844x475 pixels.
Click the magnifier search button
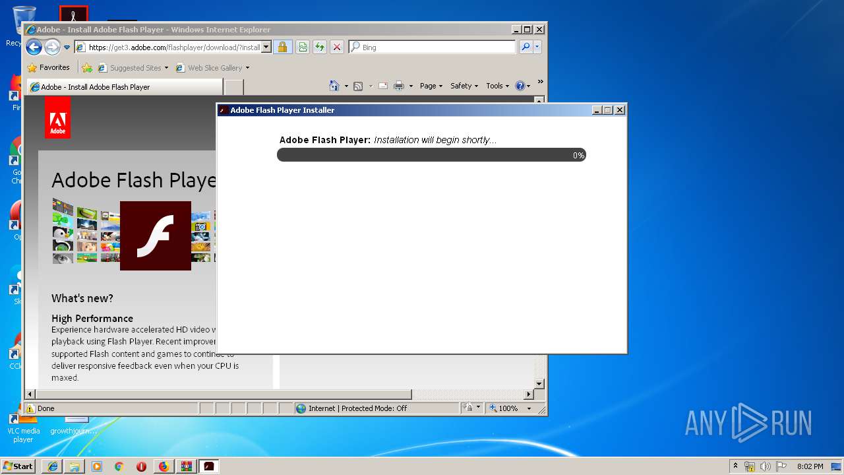click(526, 47)
